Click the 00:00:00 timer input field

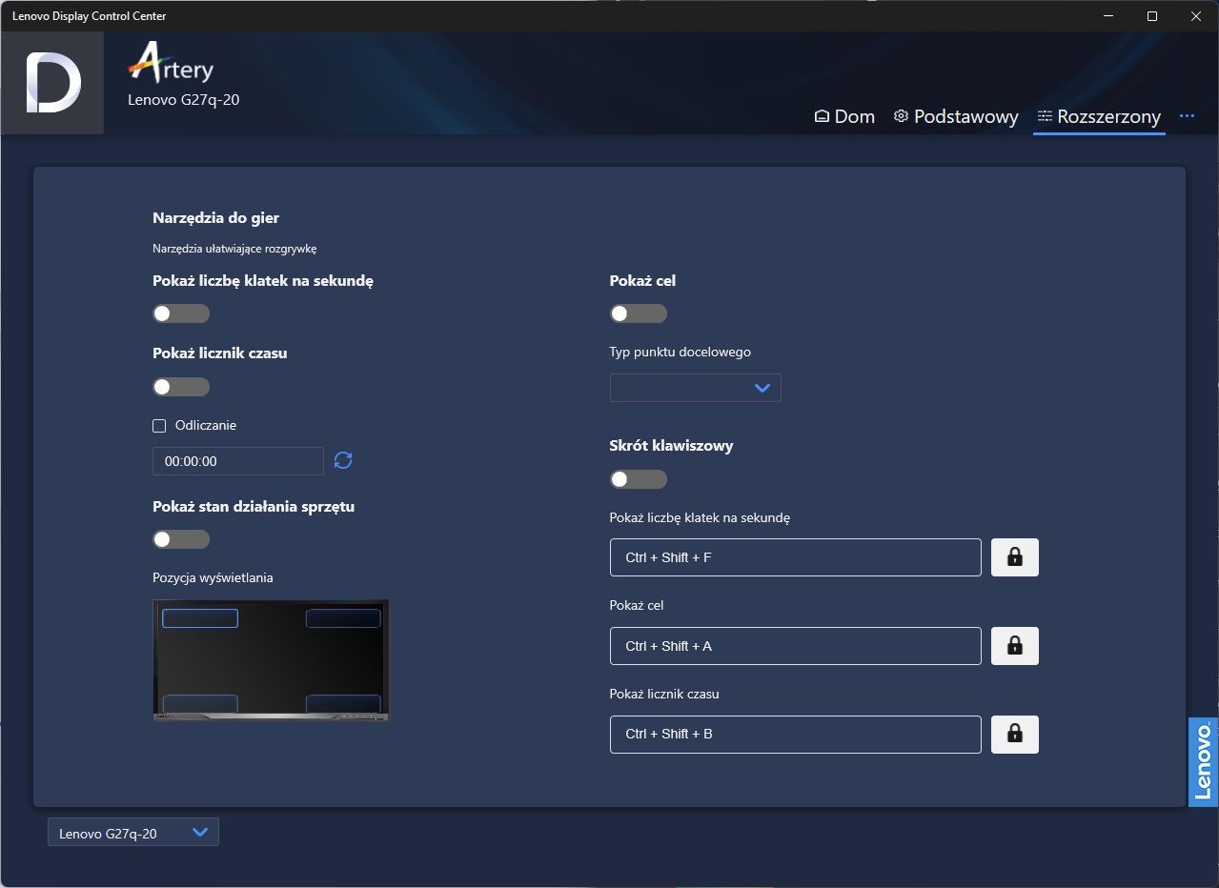pyautogui.click(x=238, y=461)
